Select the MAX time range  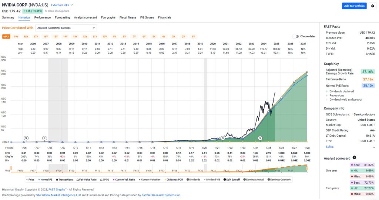(6, 37)
